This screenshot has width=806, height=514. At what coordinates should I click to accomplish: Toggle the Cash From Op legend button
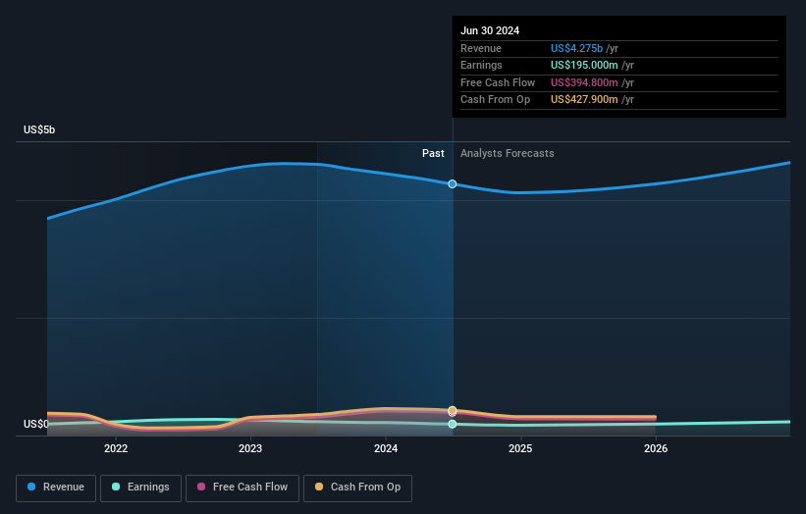click(x=357, y=488)
